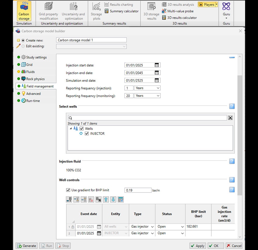
Task: Click the append row icon in the well controls toolbar
Action: [69, 199]
